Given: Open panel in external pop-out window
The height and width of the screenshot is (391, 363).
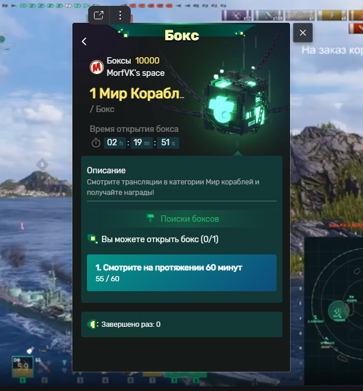Looking at the screenshot, I should pos(99,15).
